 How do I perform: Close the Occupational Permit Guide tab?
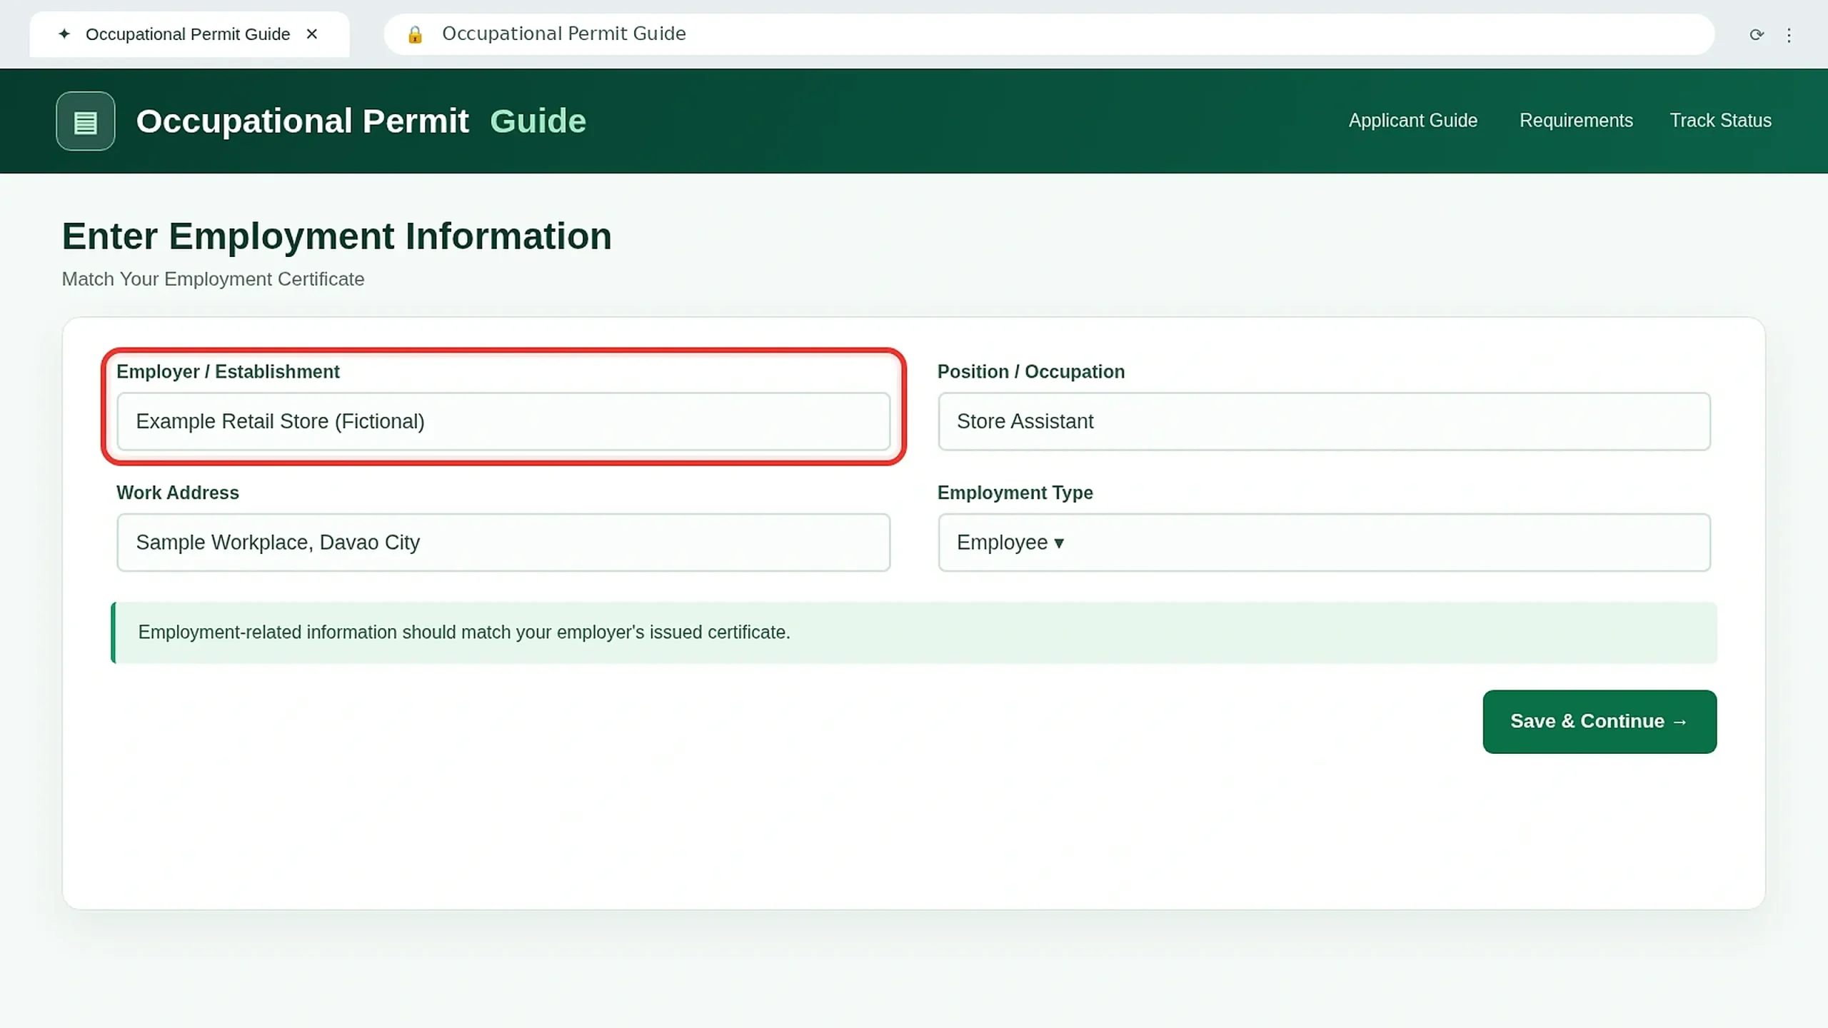point(312,34)
